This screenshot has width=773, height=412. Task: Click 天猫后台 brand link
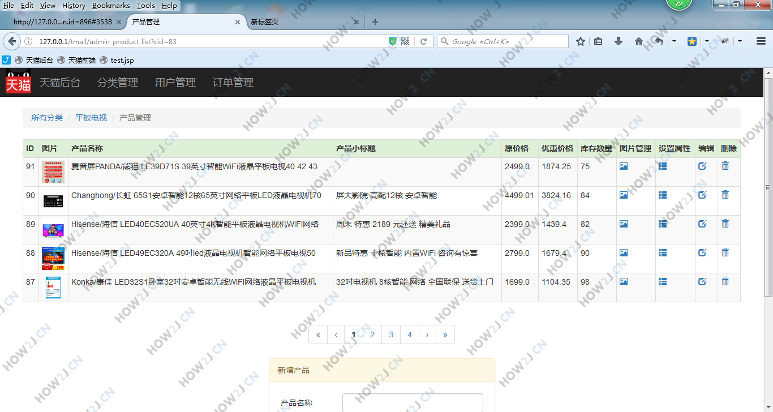60,82
